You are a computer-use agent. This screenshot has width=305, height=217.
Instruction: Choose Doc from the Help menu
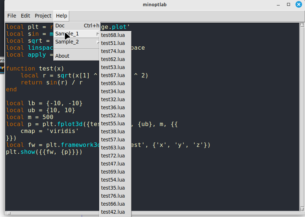[x=77, y=26]
